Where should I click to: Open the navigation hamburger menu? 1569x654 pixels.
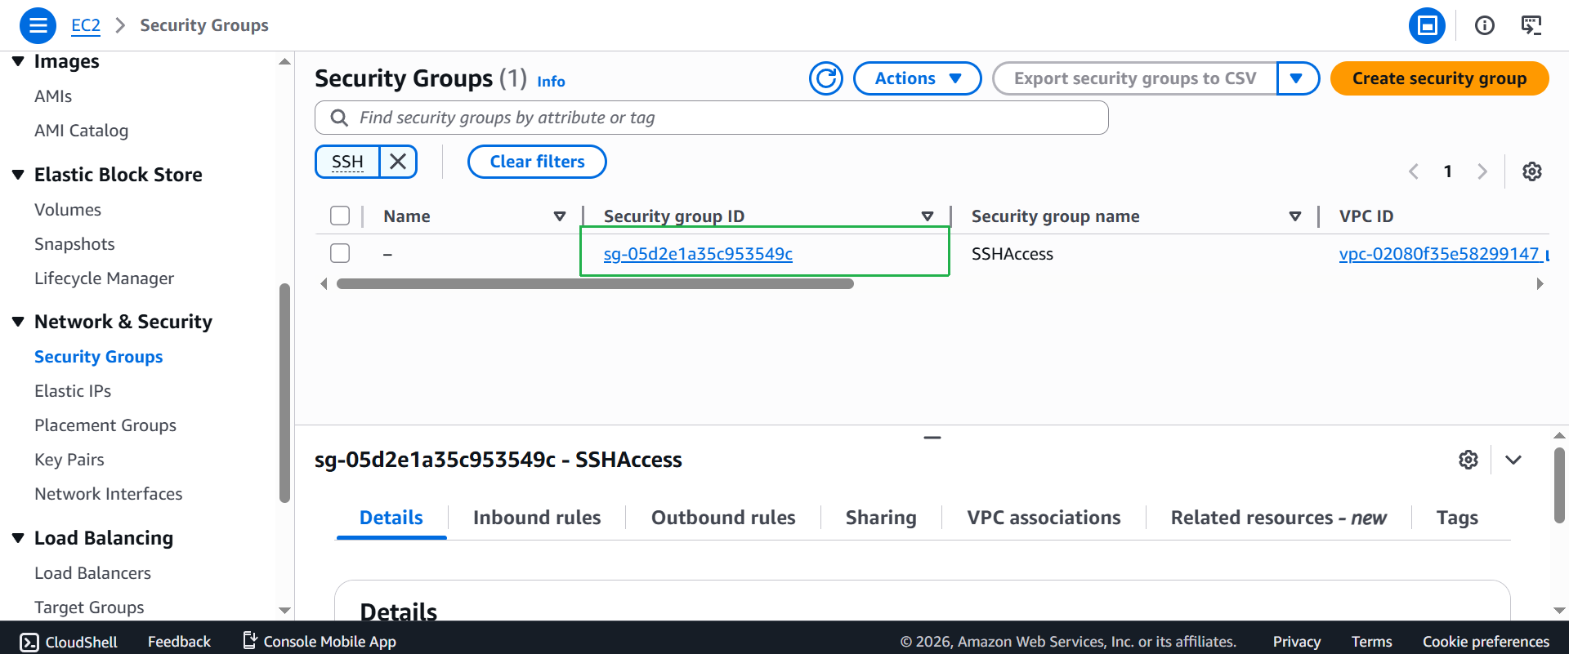tap(38, 25)
